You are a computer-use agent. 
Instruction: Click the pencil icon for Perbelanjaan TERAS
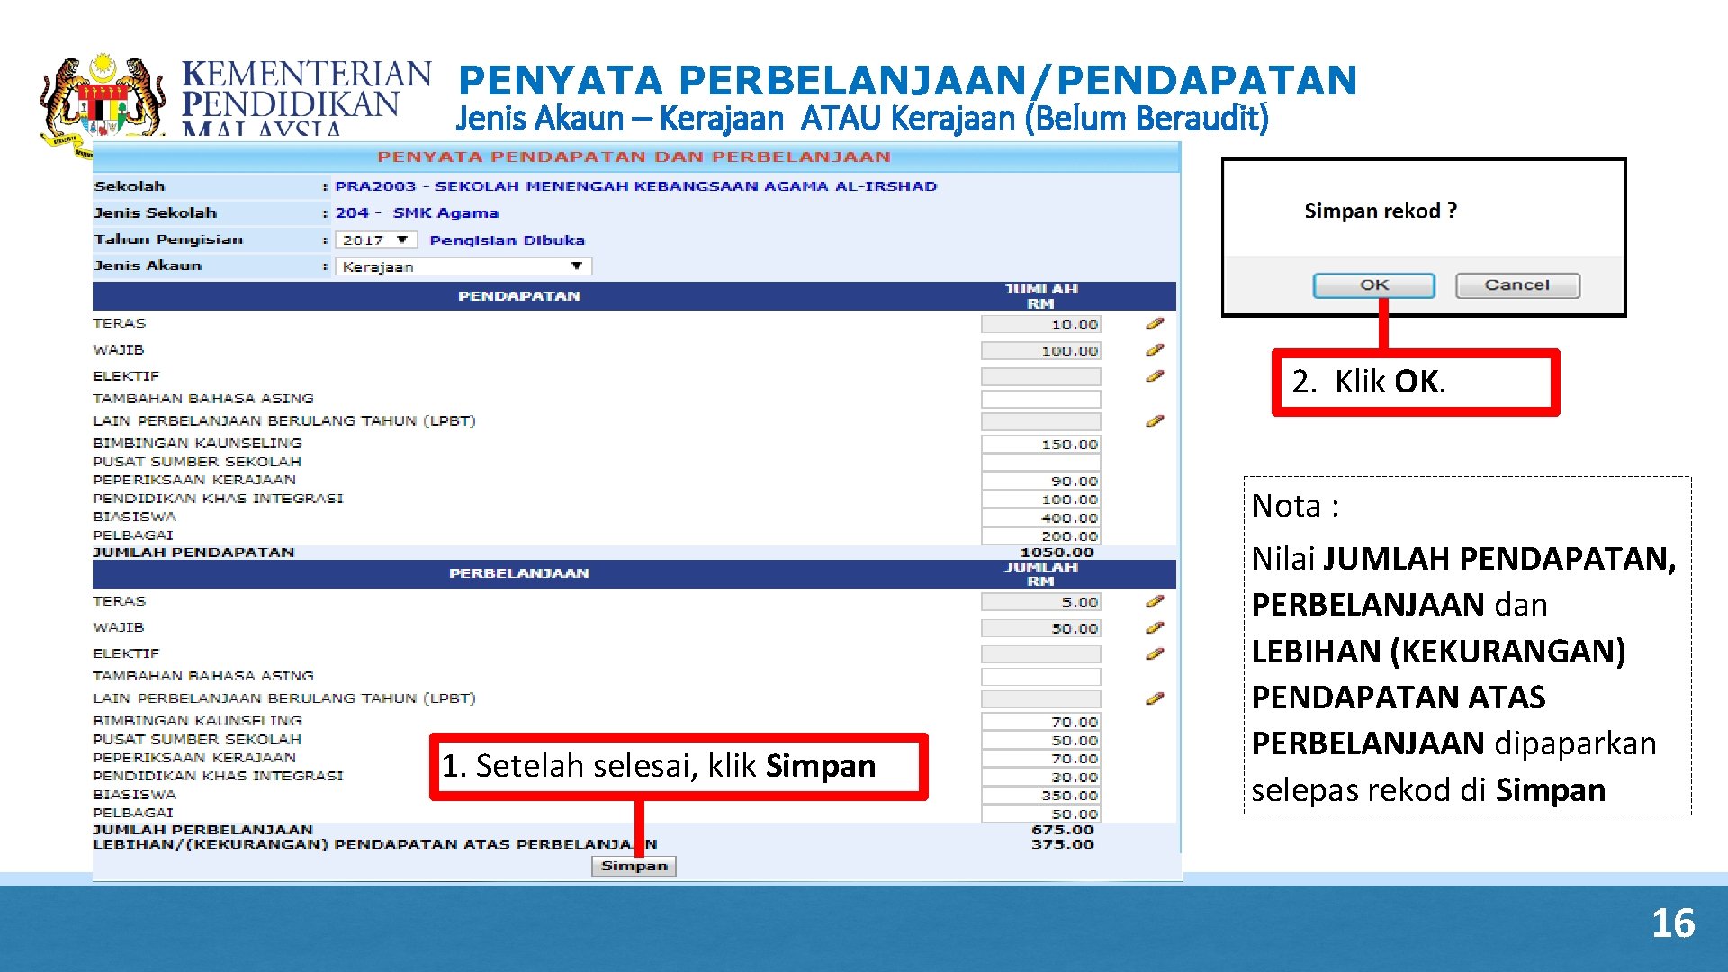1156,600
